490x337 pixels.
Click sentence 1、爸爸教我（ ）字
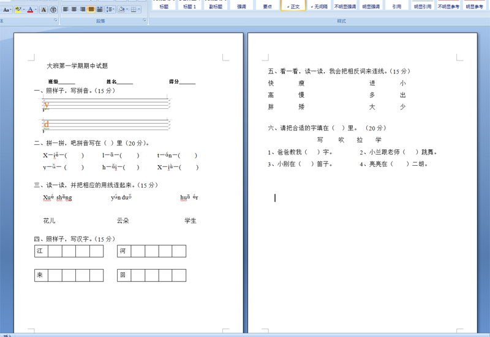[x=300, y=152]
